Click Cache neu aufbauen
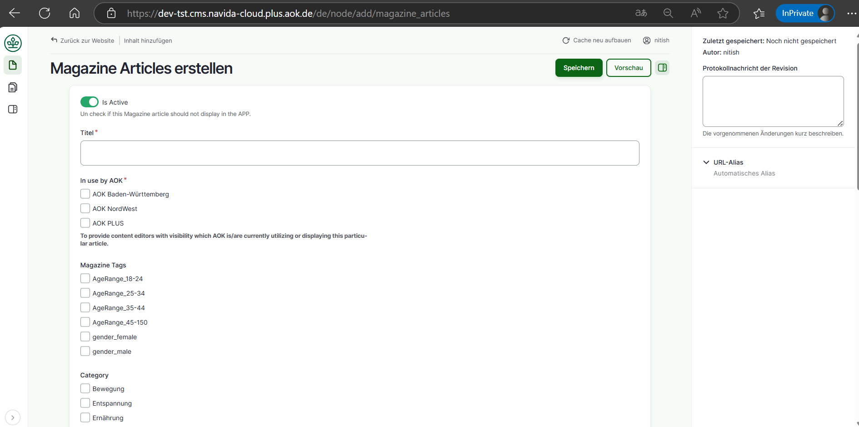 coord(597,40)
